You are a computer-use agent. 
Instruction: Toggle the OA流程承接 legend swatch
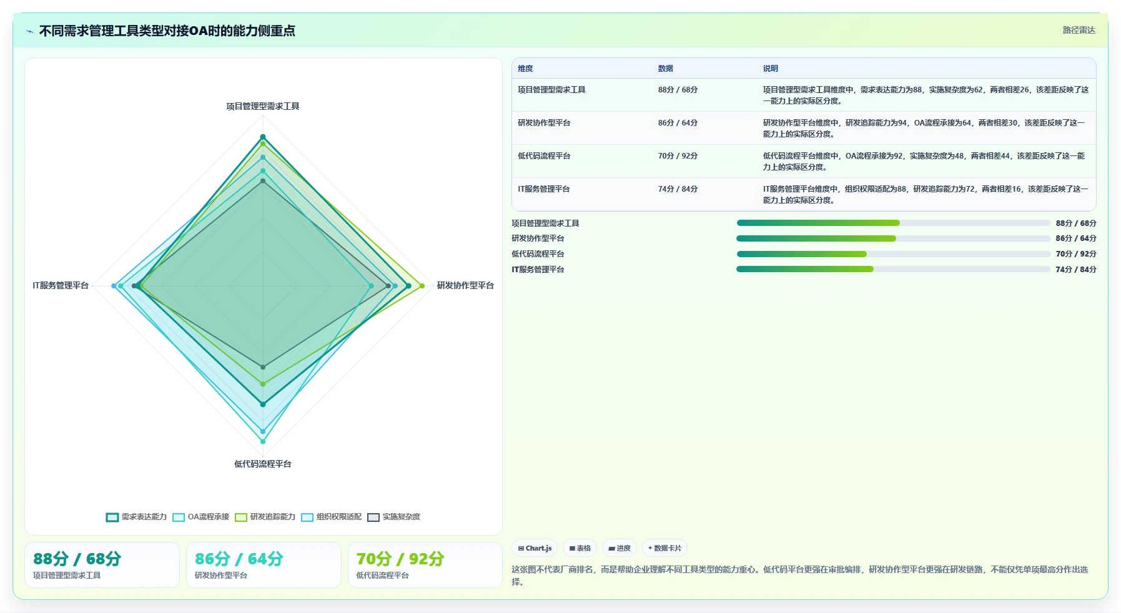[x=179, y=517]
